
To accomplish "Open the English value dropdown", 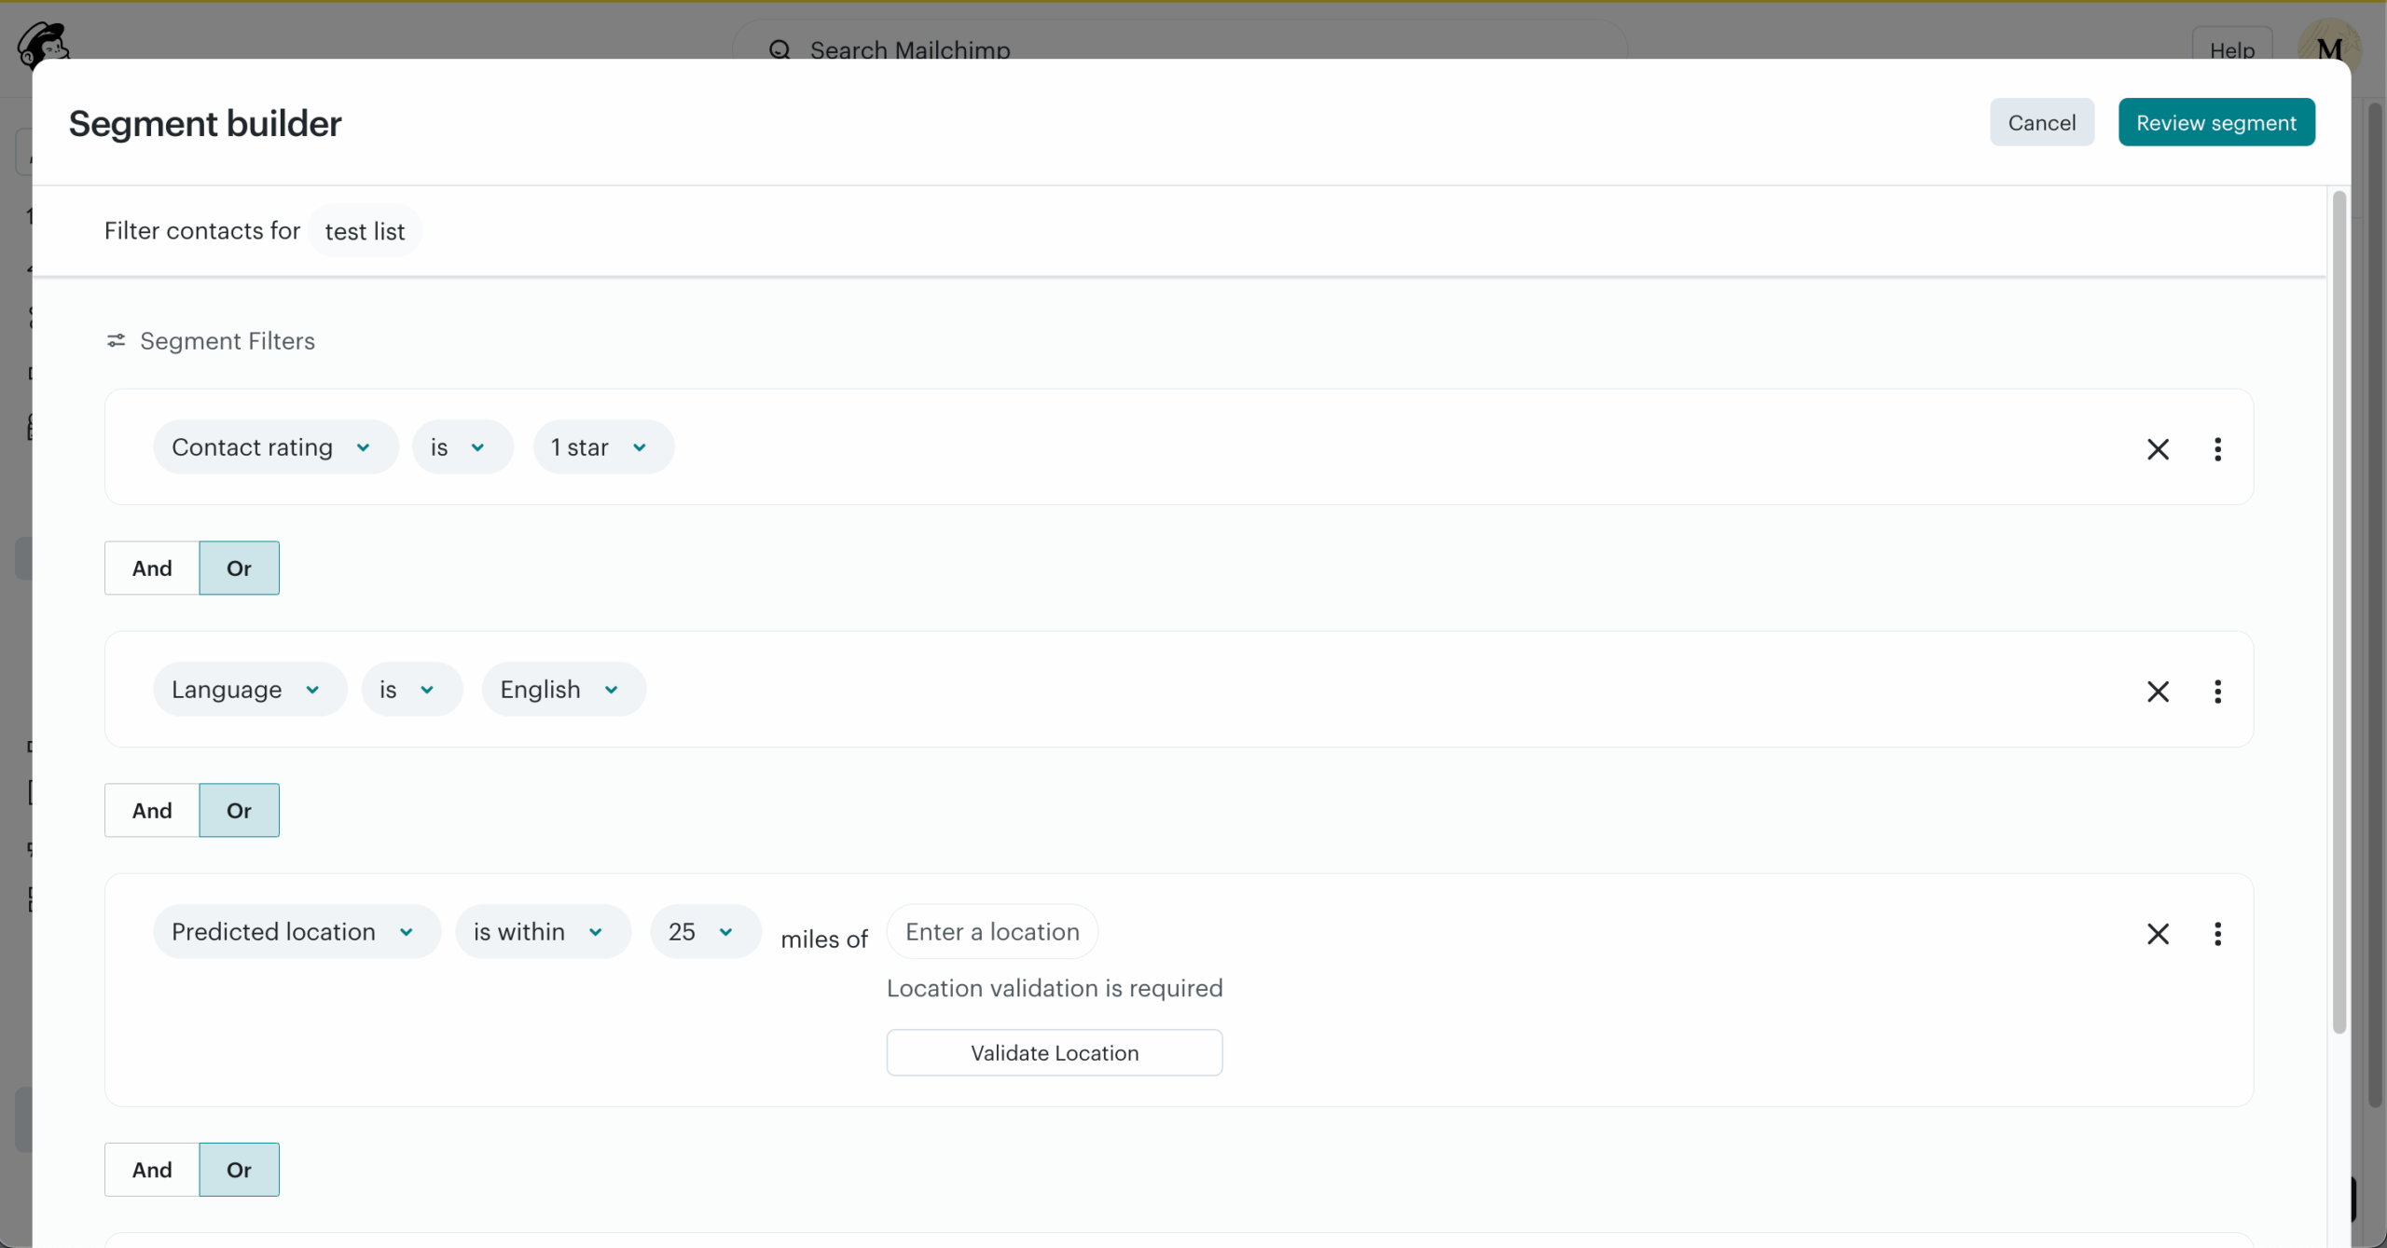I will [564, 690].
